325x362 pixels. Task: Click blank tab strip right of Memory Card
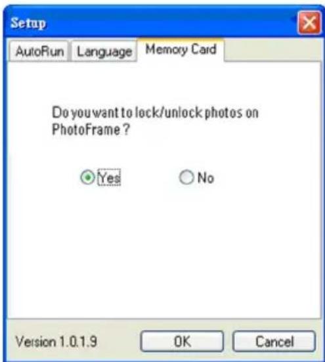click(x=272, y=51)
